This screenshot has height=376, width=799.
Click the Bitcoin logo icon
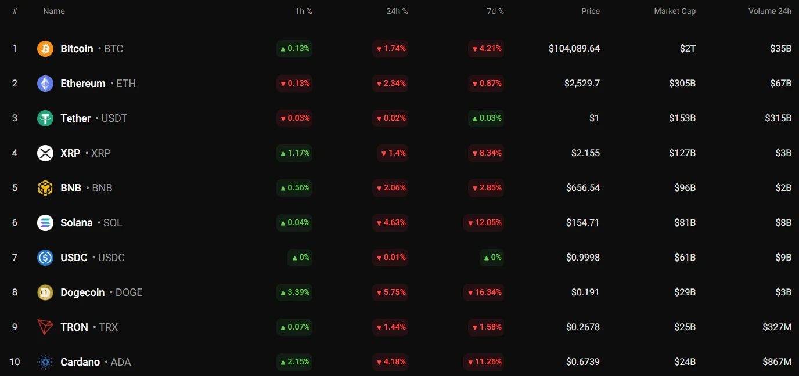[45, 49]
